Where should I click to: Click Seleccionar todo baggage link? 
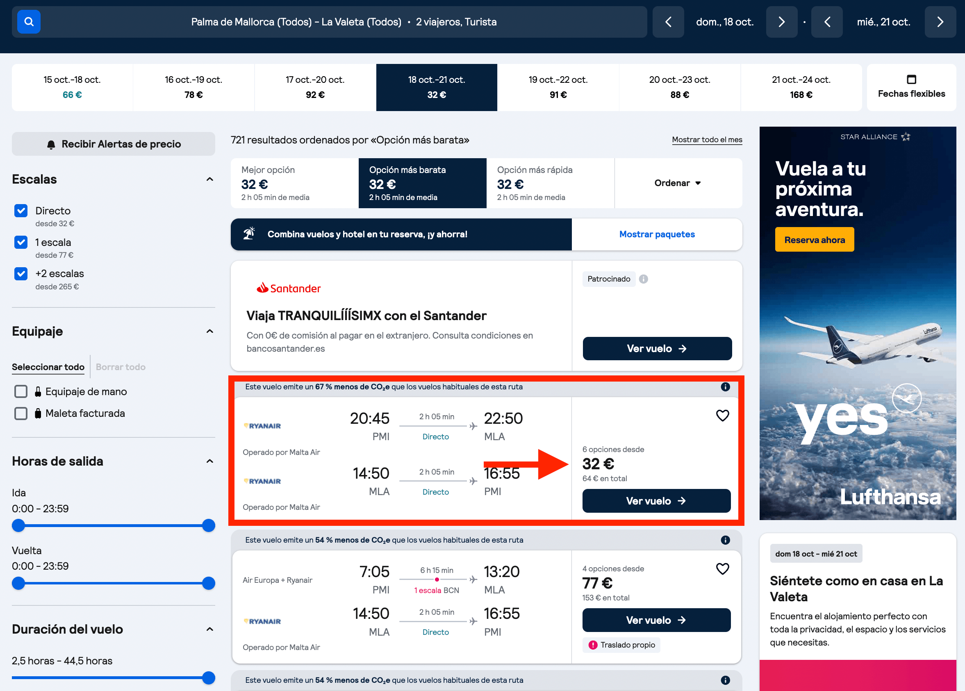pyautogui.click(x=48, y=367)
